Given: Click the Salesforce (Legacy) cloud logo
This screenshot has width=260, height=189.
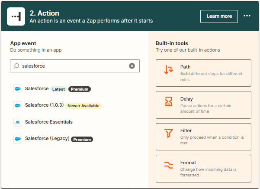Looking at the screenshot, I should [18, 139].
